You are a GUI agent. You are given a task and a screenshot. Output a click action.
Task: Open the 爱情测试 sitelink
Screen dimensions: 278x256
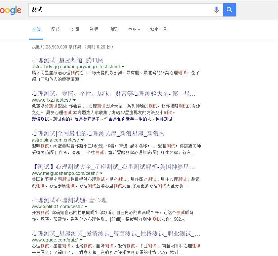point(40,119)
